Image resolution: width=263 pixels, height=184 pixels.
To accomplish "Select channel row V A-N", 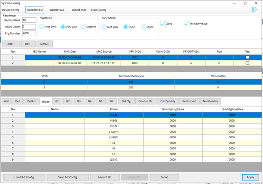I will coord(131,115).
